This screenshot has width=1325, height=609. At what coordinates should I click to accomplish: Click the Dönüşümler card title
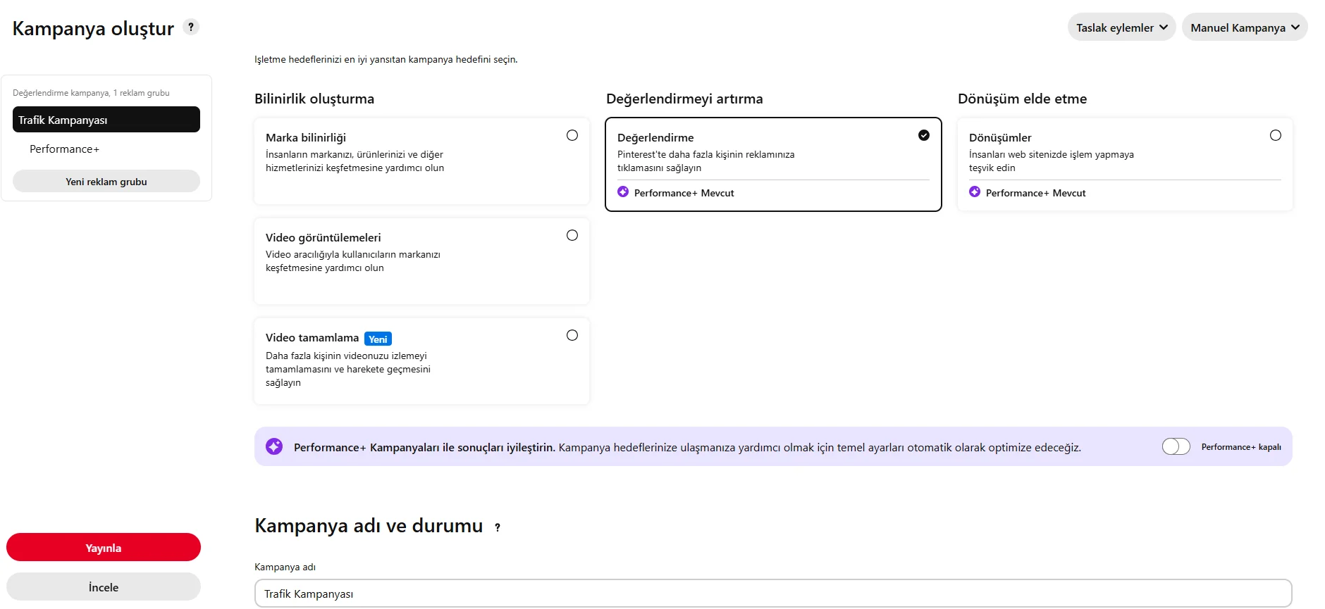point(1000,138)
